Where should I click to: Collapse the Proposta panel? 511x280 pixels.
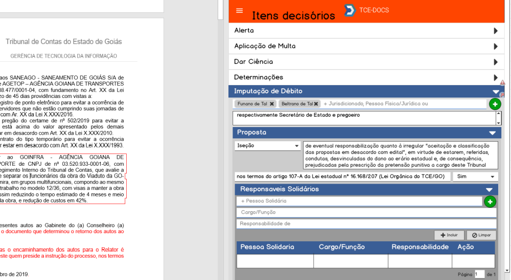pos(492,133)
